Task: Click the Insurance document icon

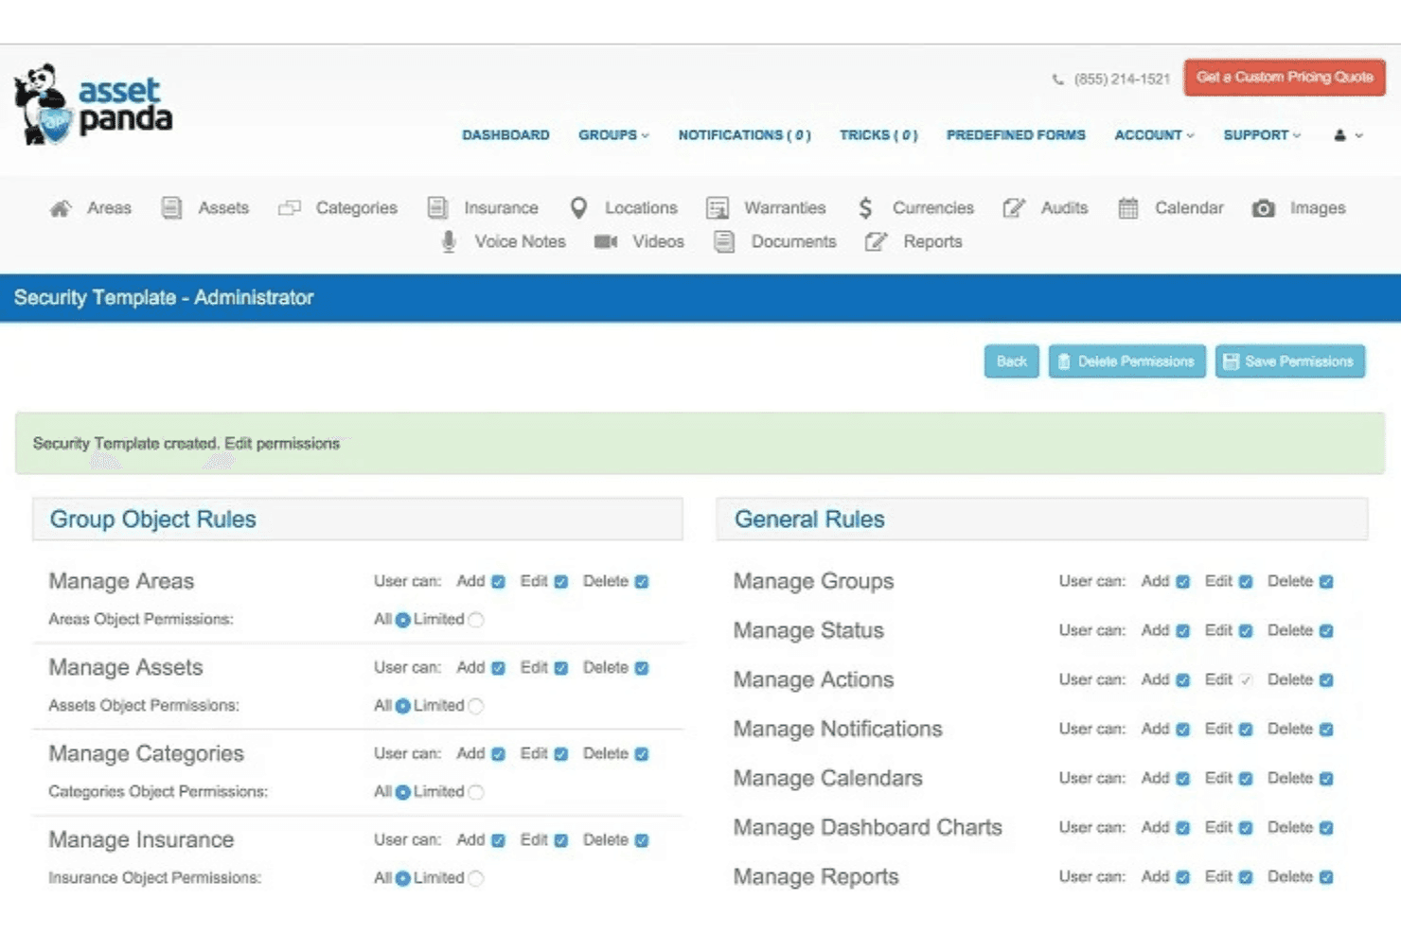Action: (437, 208)
